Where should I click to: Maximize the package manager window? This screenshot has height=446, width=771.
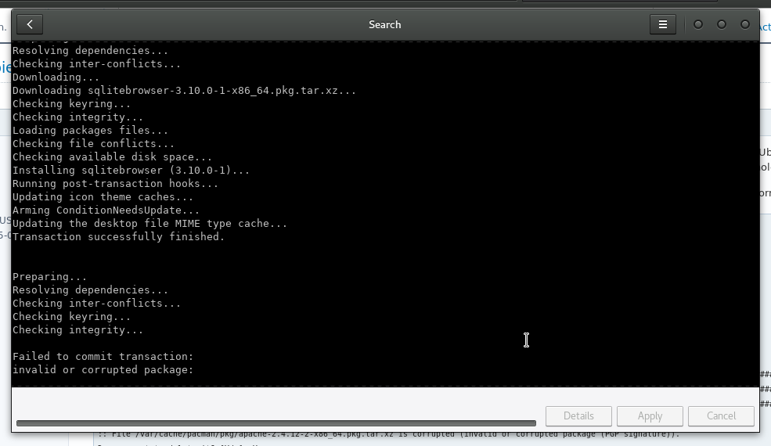tap(722, 24)
